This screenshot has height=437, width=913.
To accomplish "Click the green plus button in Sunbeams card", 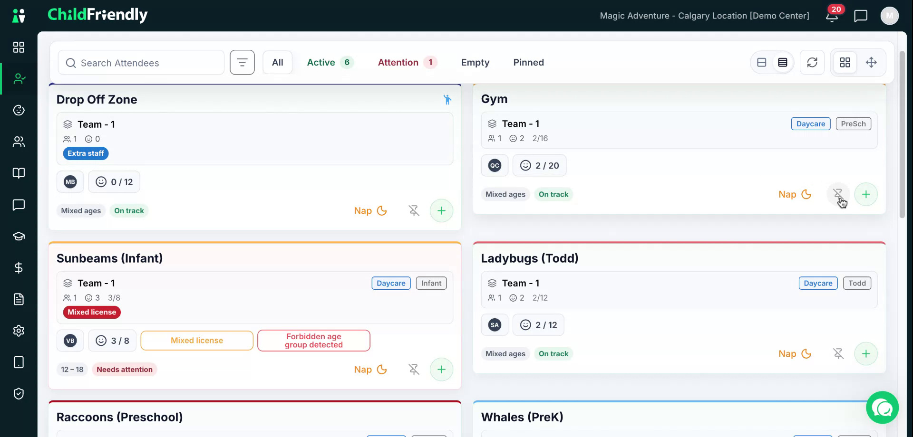I will click(441, 370).
